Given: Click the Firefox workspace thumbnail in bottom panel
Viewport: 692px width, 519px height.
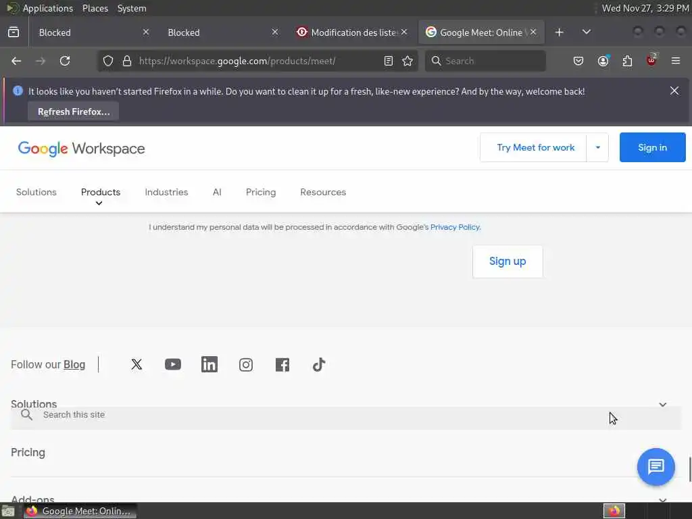Looking at the screenshot, I should [x=614, y=511].
